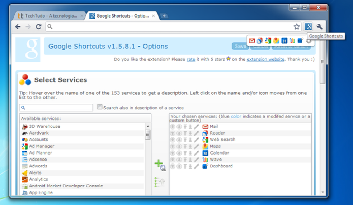Image resolution: width=353 pixels, height=205 pixels.
Task: Open Wave icon in extension popup
Action: (292, 41)
